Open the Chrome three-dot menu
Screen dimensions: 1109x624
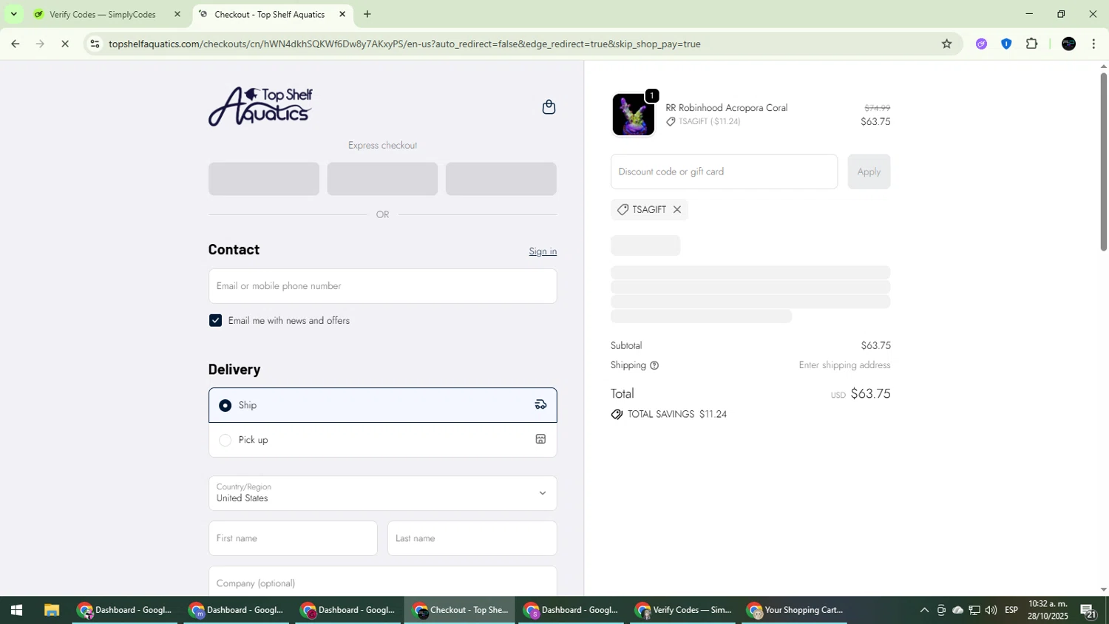(x=1093, y=44)
